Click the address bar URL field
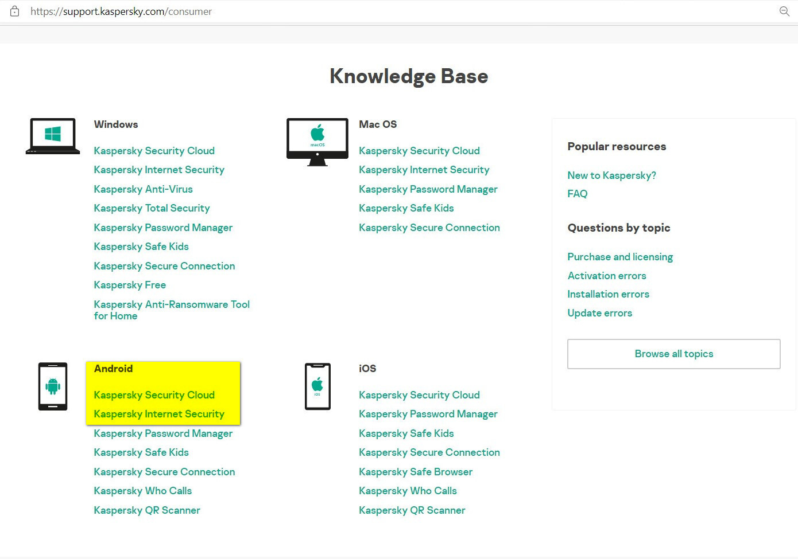Image resolution: width=798 pixels, height=559 pixels. pos(121,11)
